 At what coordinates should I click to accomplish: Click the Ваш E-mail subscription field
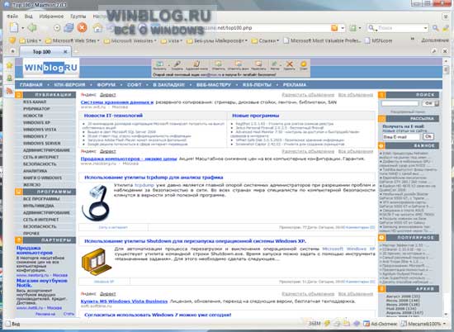click(x=401, y=137)
